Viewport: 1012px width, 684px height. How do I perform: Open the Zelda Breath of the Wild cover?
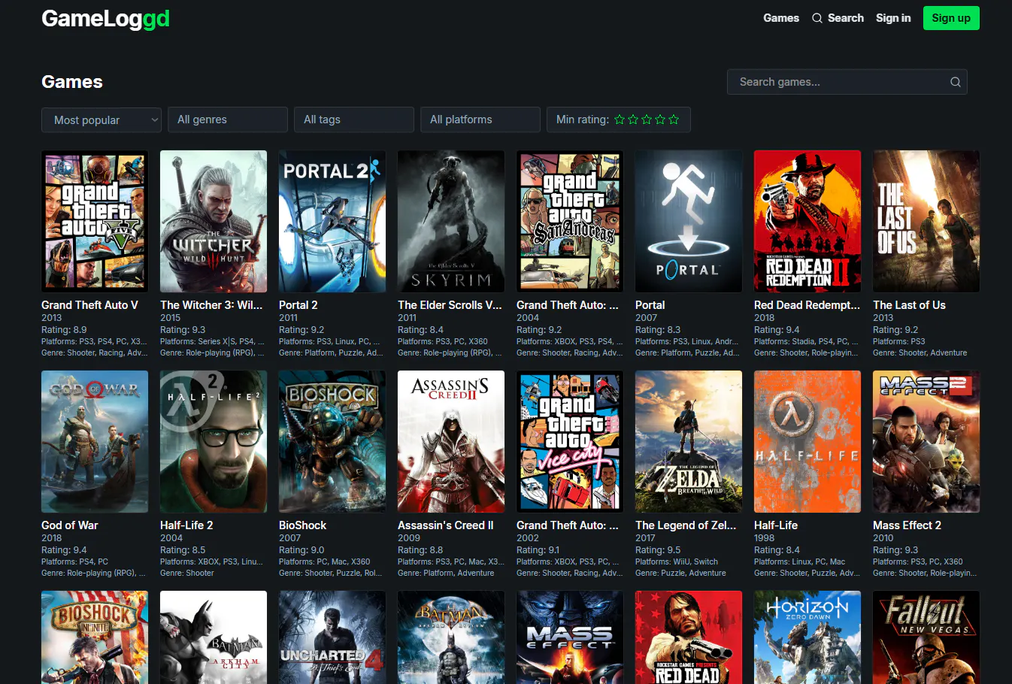coord(689,441)
